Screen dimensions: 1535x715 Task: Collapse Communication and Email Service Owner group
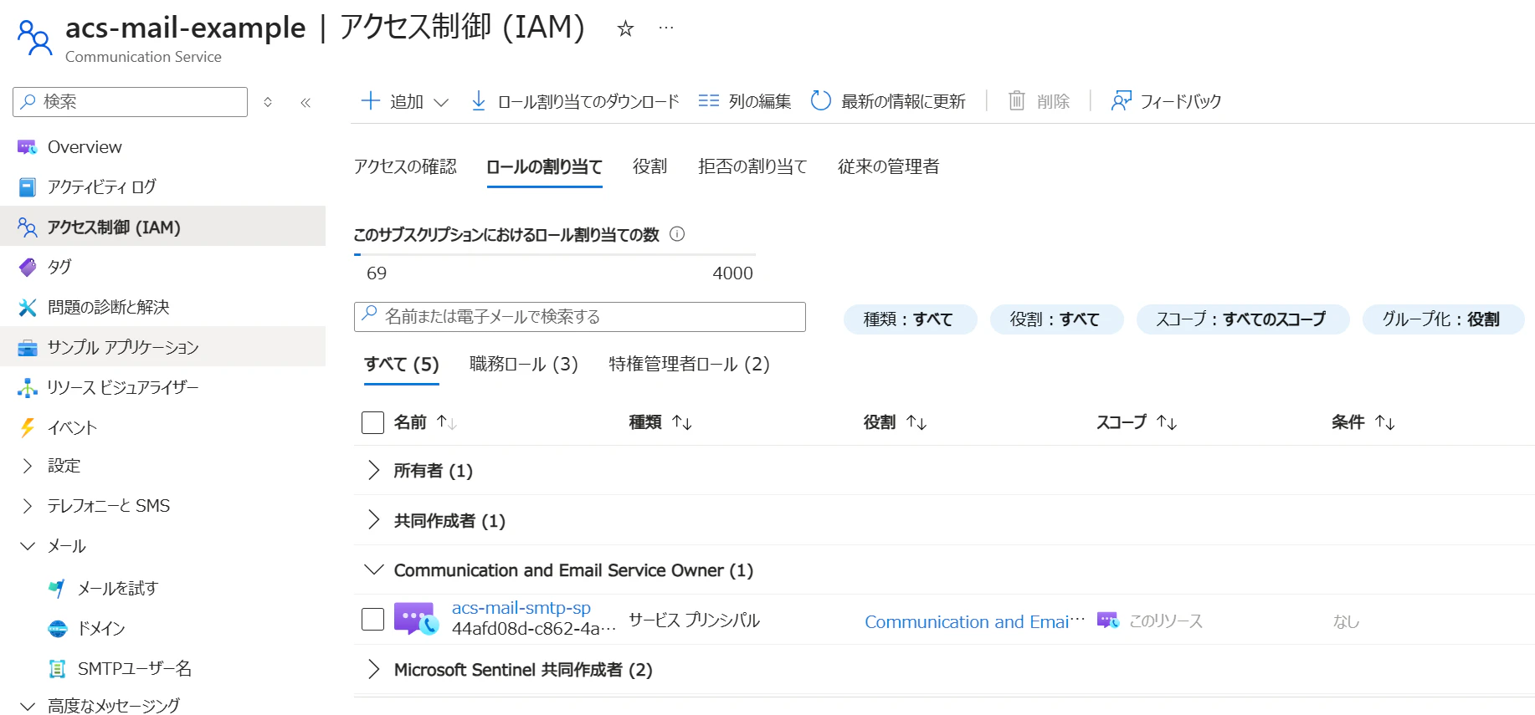coord(373,569)
